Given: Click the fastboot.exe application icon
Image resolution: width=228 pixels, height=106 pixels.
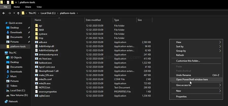Looking at the screenshot, I should point(36,63).
